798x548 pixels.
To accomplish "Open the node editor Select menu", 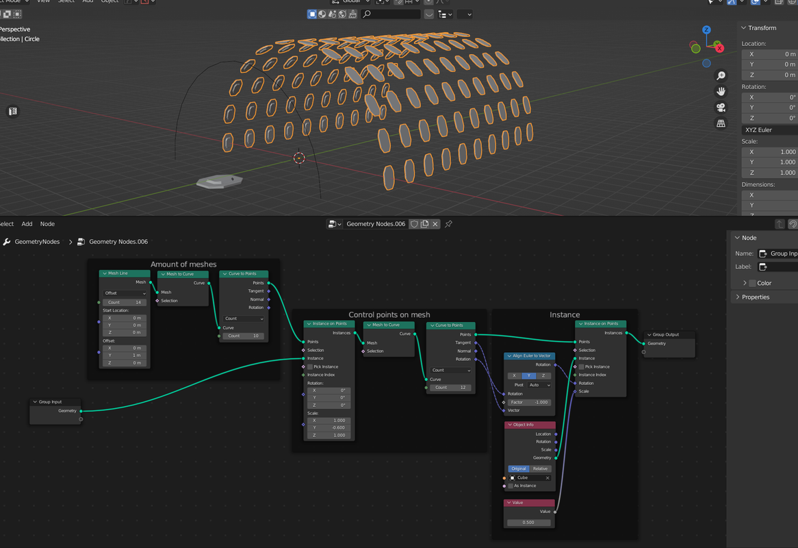I will pyautogui.click(x=7, y=224).
